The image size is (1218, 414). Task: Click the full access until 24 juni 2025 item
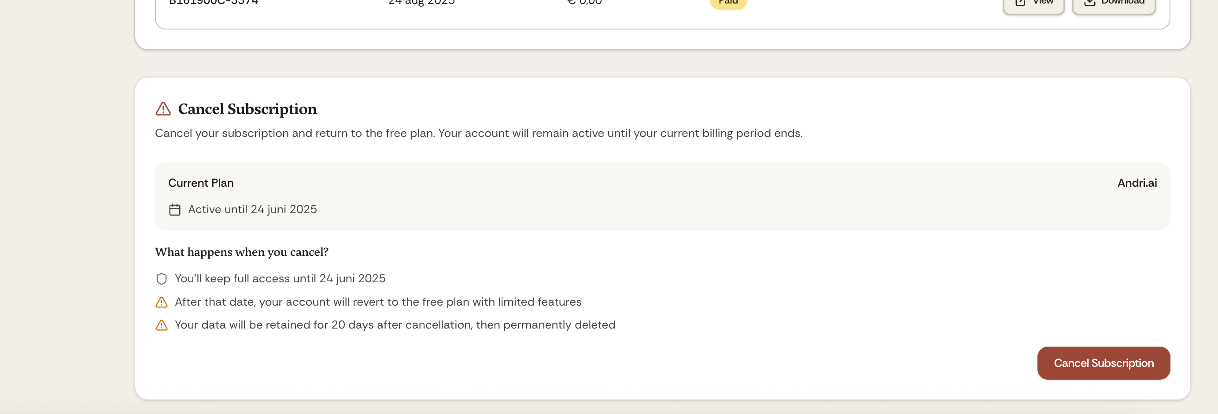(281, 279)
